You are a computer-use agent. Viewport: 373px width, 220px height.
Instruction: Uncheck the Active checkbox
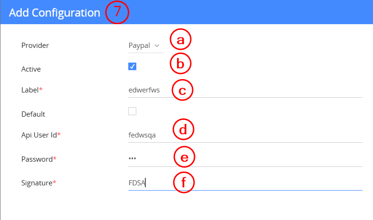[x=133, y=66]
